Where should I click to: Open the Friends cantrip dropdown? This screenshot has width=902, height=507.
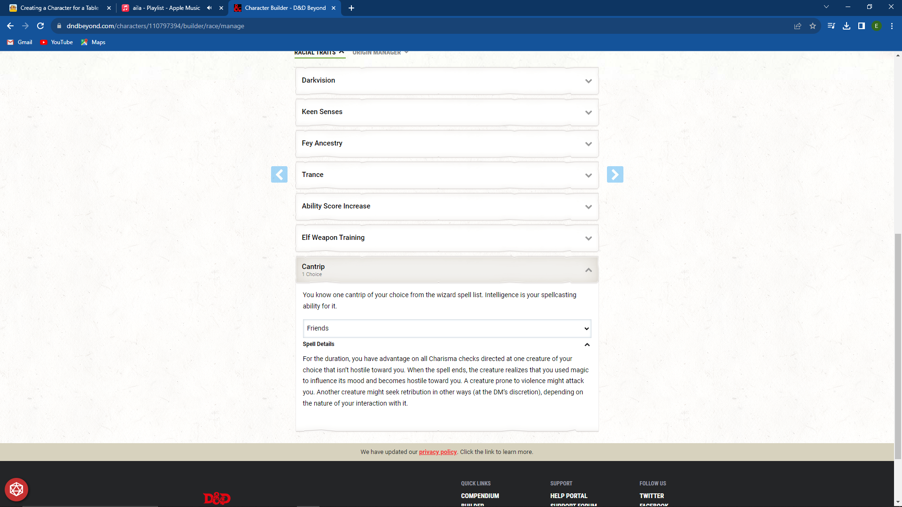[x=446, y=328]
